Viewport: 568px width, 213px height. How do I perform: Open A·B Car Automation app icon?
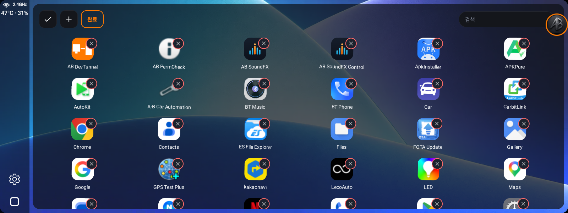(169, 89)
